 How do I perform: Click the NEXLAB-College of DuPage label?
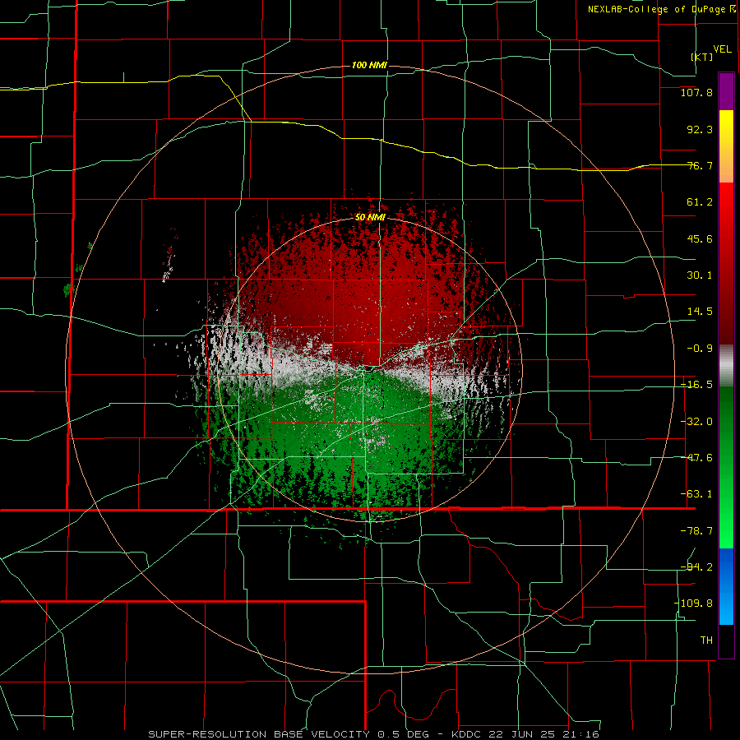tap(656, 9)
